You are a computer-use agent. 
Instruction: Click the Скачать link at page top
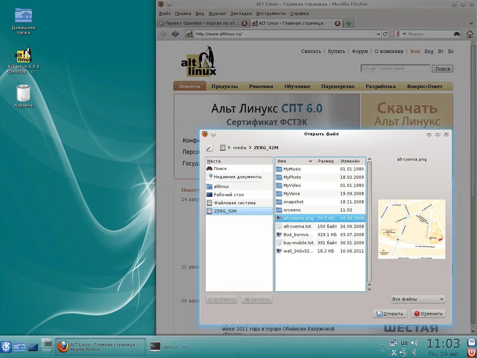point(311,51)
